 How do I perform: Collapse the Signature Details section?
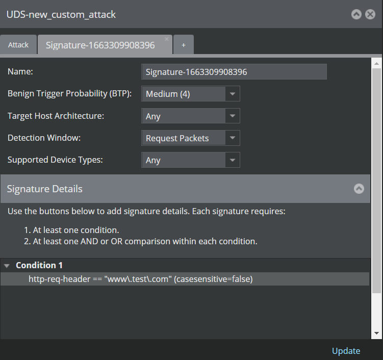tap(359, 189)
